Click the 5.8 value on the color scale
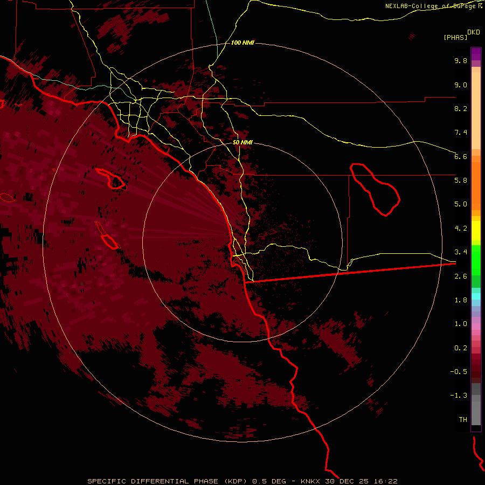Viewport: 485px width, 485px height. pyautogui.click(x=461, y=181)
